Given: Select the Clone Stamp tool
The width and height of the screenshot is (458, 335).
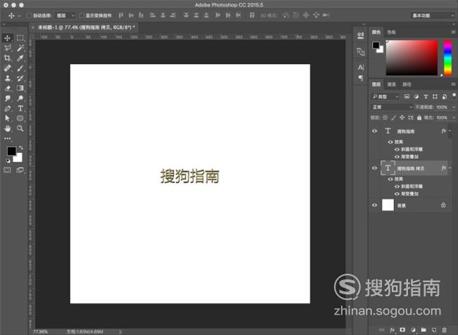Looking at the screenshot, I should click(x=8, y=78).
